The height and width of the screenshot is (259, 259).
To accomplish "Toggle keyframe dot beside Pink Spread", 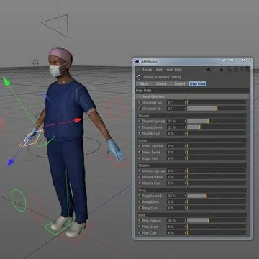I will 140,220.
